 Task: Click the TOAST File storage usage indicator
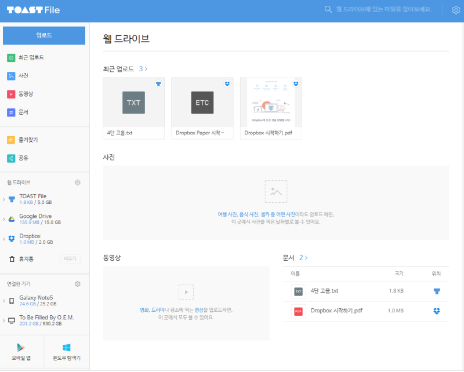pos(35,203)
